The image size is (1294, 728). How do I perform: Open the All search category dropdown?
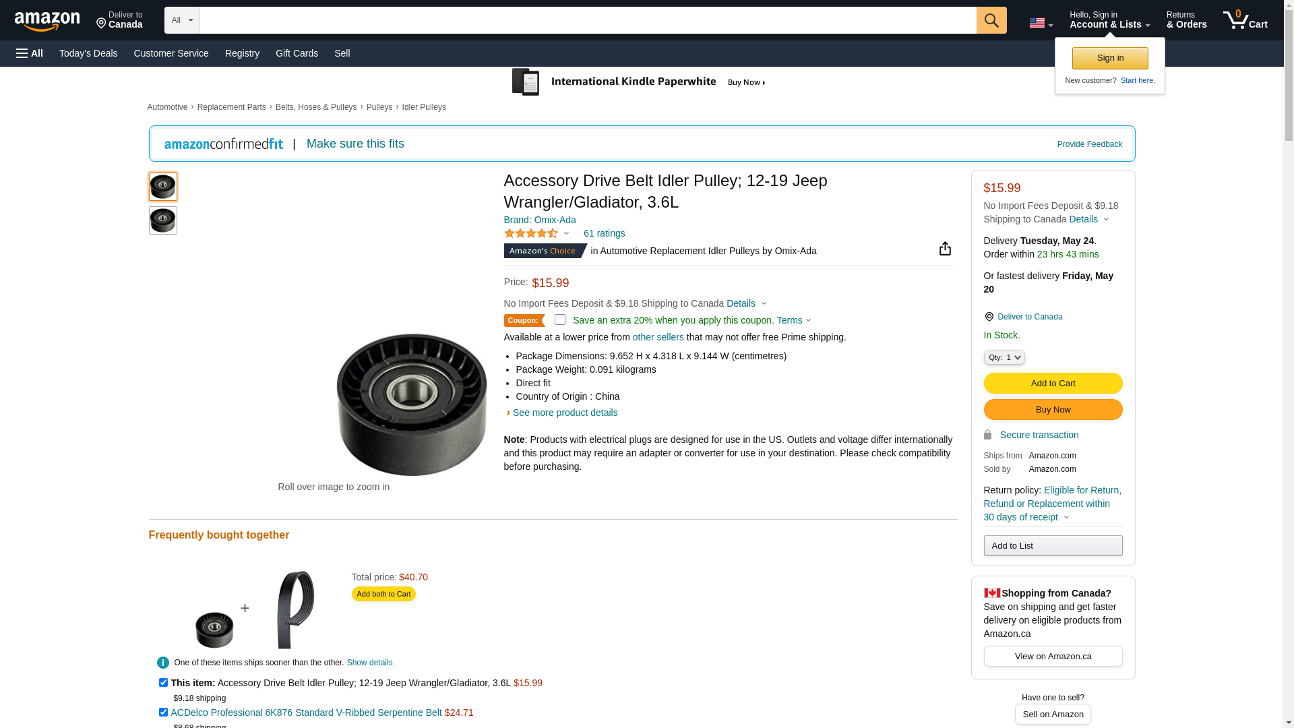coord(182,20)
